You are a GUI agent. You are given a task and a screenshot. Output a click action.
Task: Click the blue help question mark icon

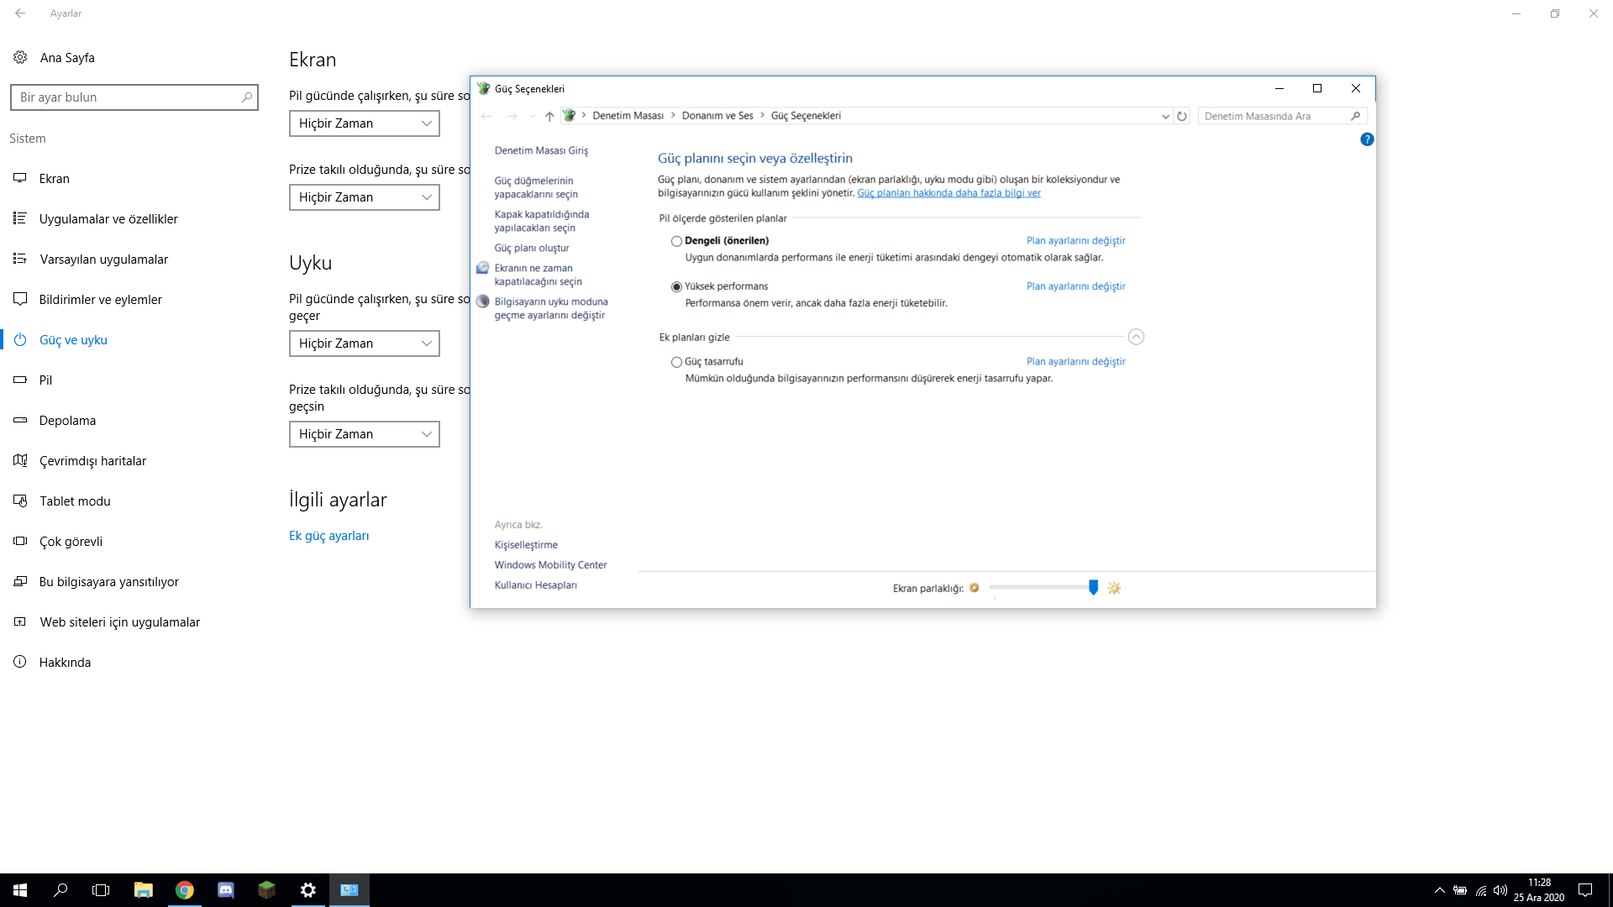point(1367,139)
